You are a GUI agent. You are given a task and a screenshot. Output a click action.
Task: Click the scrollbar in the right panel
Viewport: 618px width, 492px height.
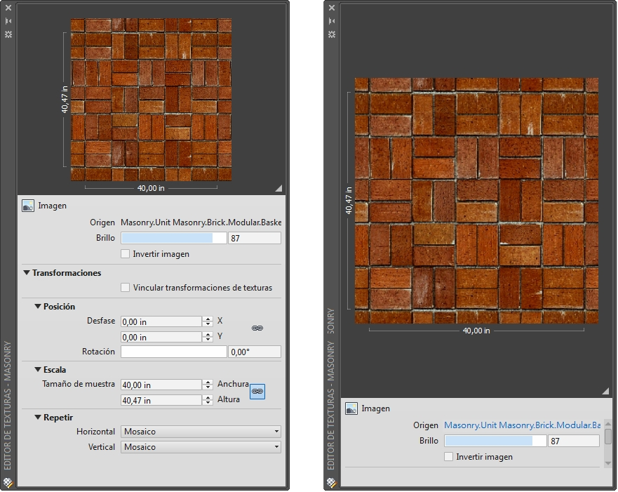click(x=607, y=437)
